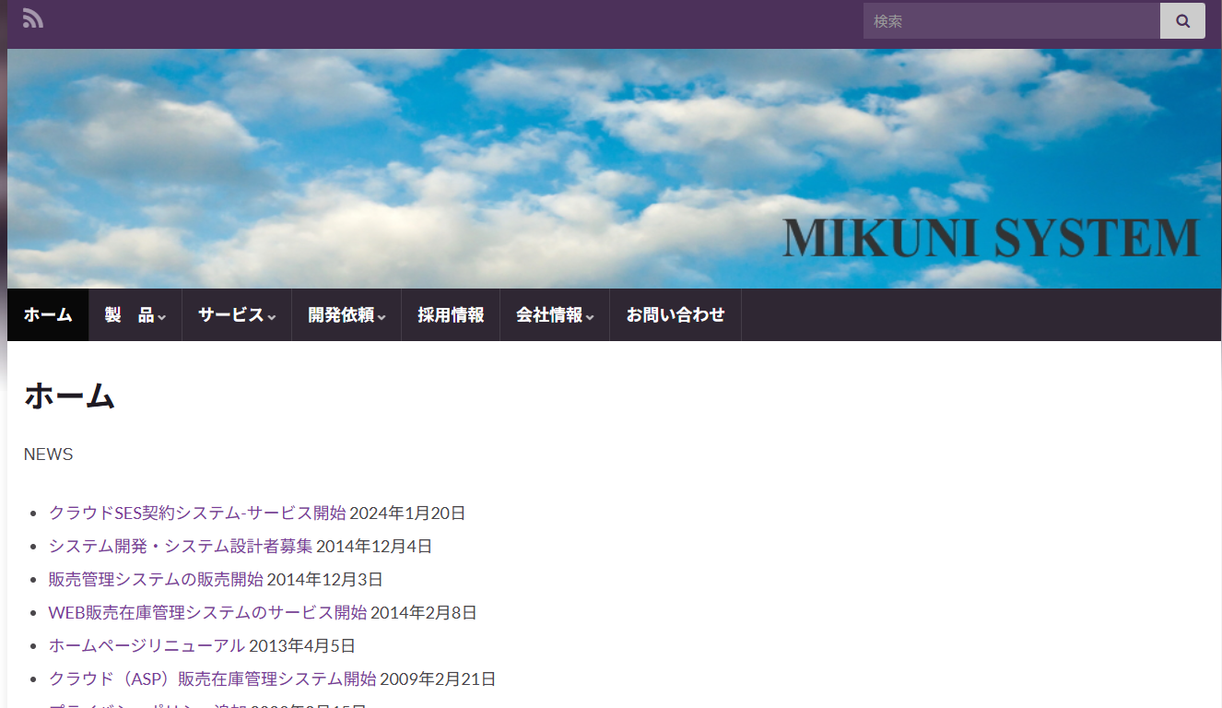Viewport: 1222px width, 708px height.
Task: Click the chevron arrow beside サービス
Action: 272,318
